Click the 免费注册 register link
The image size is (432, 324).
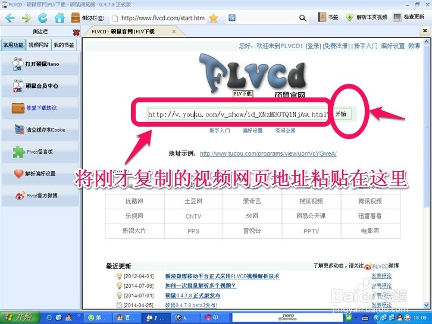336,46
